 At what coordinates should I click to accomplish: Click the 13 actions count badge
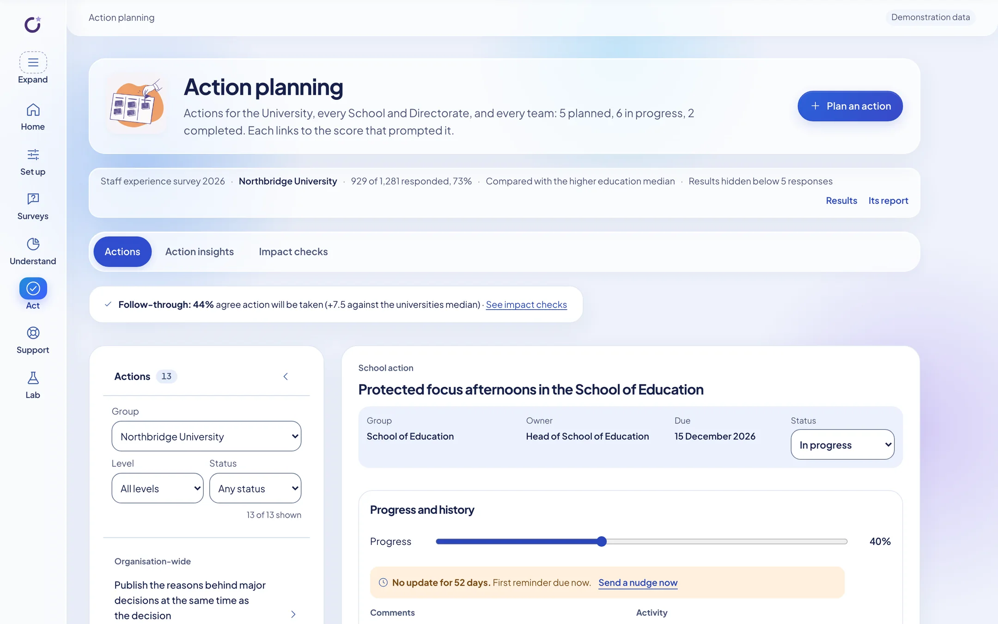pos(166,377)
